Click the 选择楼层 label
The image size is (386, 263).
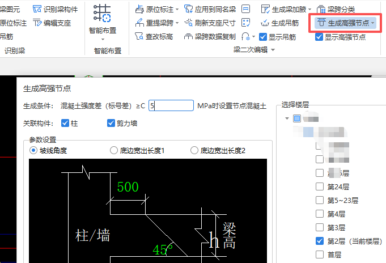[295, 105]
